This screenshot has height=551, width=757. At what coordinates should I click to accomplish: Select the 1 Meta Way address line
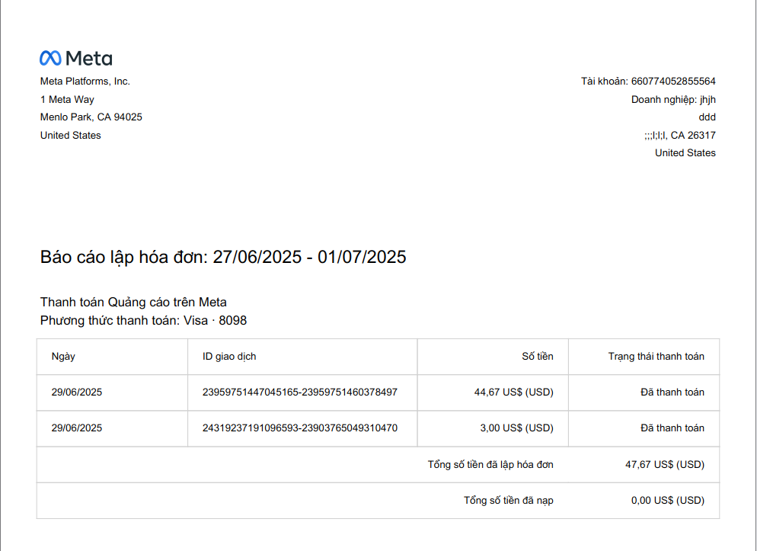pyautogui.click(x=67, y=100)
